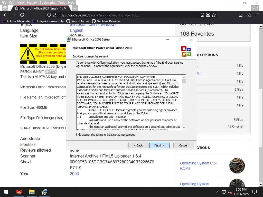Open File Explorer from the taskbar
This screenshot has width=263, height=197.
[x=32, y=192]
